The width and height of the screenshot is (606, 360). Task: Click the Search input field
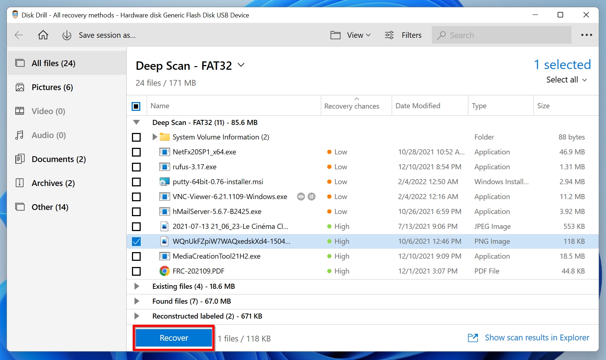[502, 35]
